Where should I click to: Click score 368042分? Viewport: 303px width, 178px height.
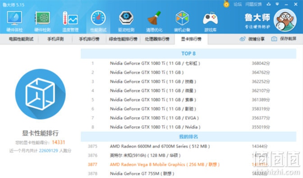coord(261,63)
